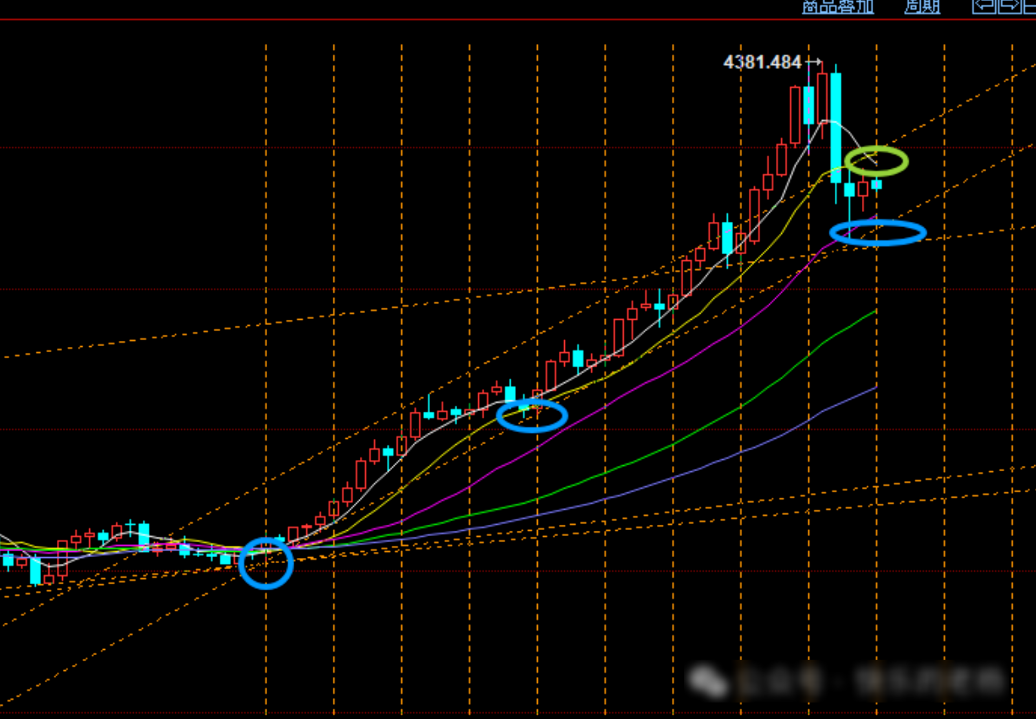The image size is (1036, 719).
Task: Click the tall cyan candle at far lower left
Action: (36, 571)
